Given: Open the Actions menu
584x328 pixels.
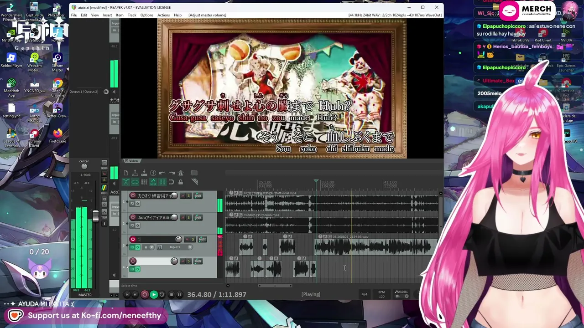Looking at the screenshot, I should [163, 15].
